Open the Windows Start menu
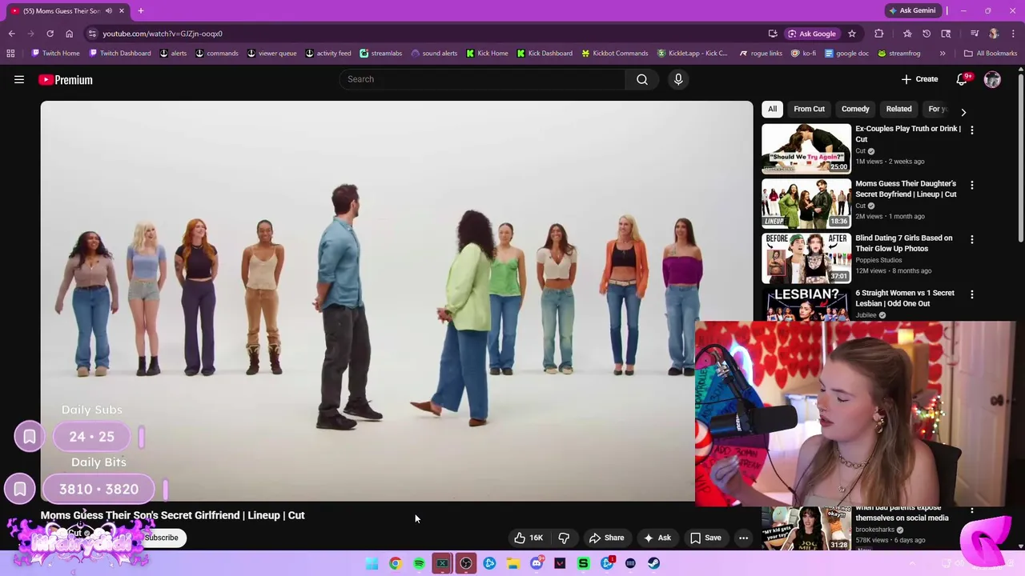 (x=372, y=563)
